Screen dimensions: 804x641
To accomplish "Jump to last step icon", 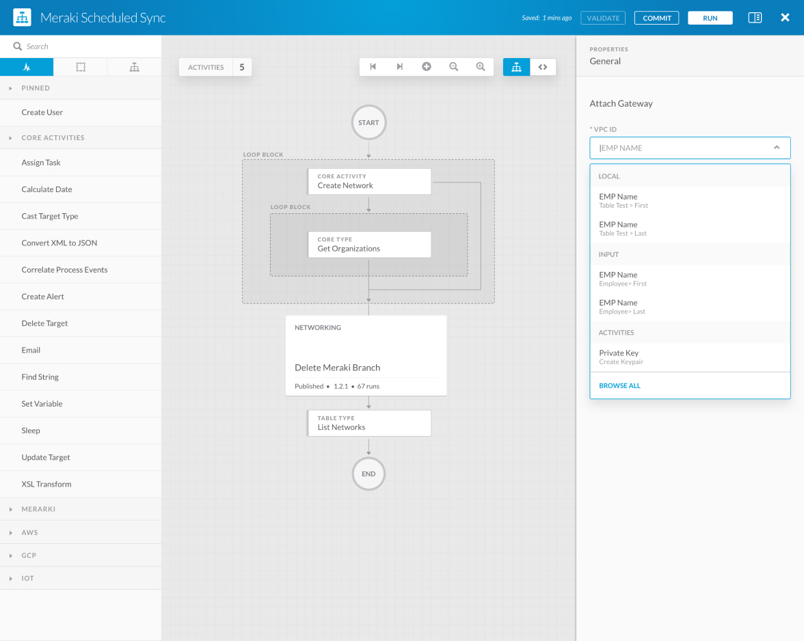I will click(x=400, y=67).
